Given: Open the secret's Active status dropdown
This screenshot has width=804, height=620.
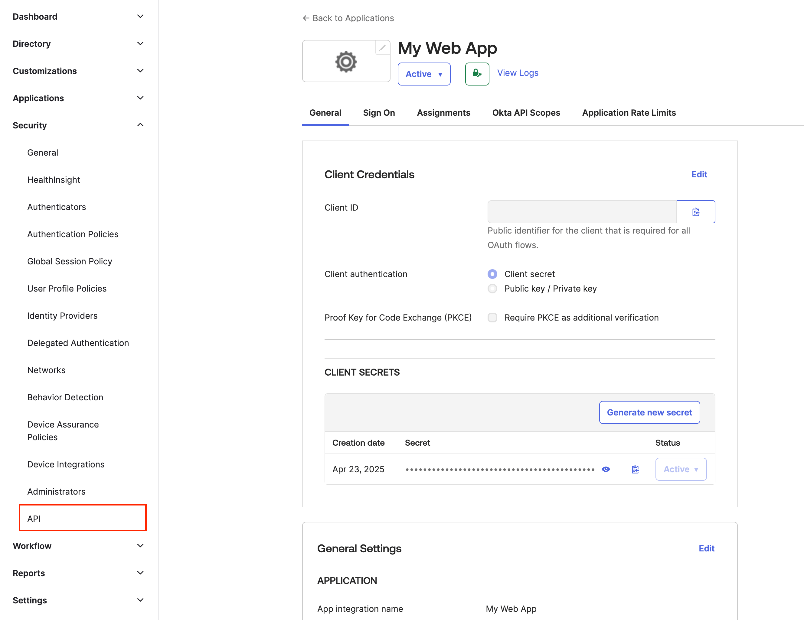Looking at the screenshot, I should tap(680, 469).
